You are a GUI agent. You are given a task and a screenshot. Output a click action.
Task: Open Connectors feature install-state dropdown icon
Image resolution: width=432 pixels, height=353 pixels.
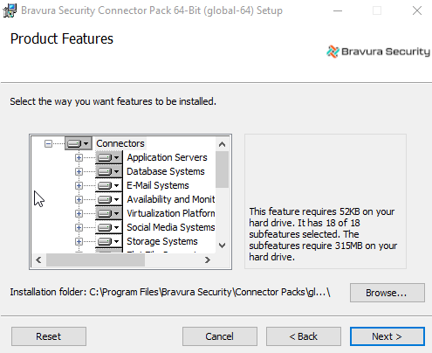[x=79, y=143]
